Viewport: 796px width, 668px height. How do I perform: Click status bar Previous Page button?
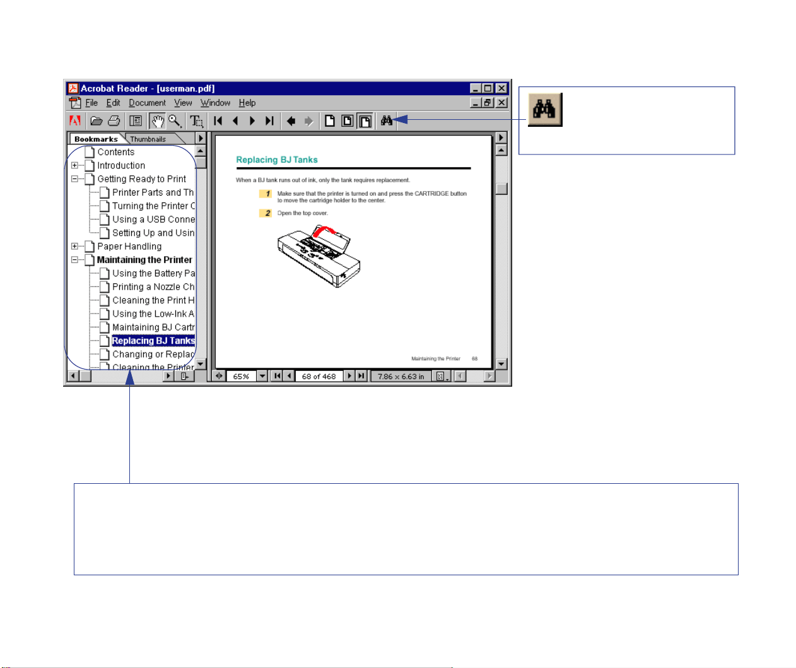point(289,376)
